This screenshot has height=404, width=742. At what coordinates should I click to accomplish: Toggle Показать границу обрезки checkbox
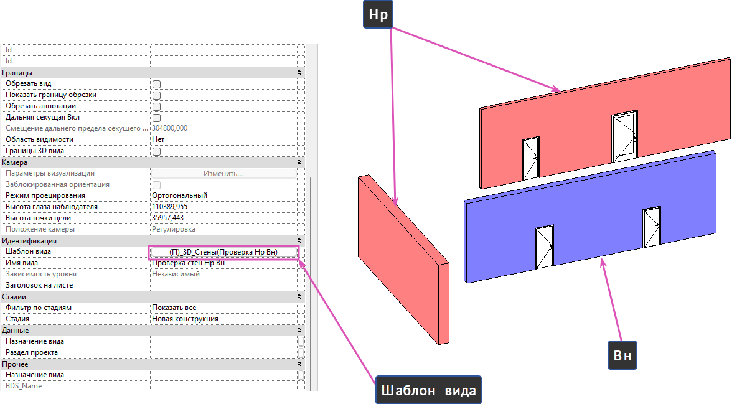pos(156,95)
